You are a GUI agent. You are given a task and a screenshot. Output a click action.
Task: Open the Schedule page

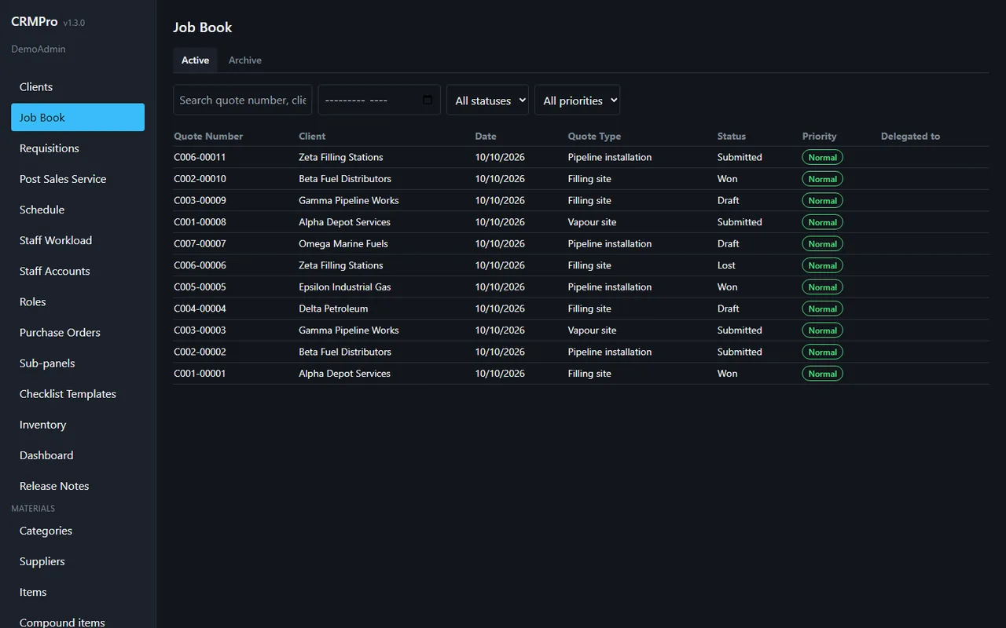[x=78, y=210]
